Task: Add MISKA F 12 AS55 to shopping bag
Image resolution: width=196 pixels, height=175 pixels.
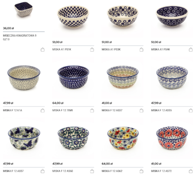Action: coord(191,110)
